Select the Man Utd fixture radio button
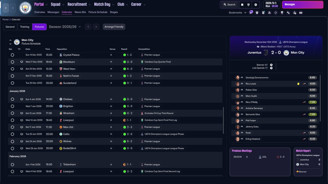Viewport: 328px width, 184px height. point(12,127)
